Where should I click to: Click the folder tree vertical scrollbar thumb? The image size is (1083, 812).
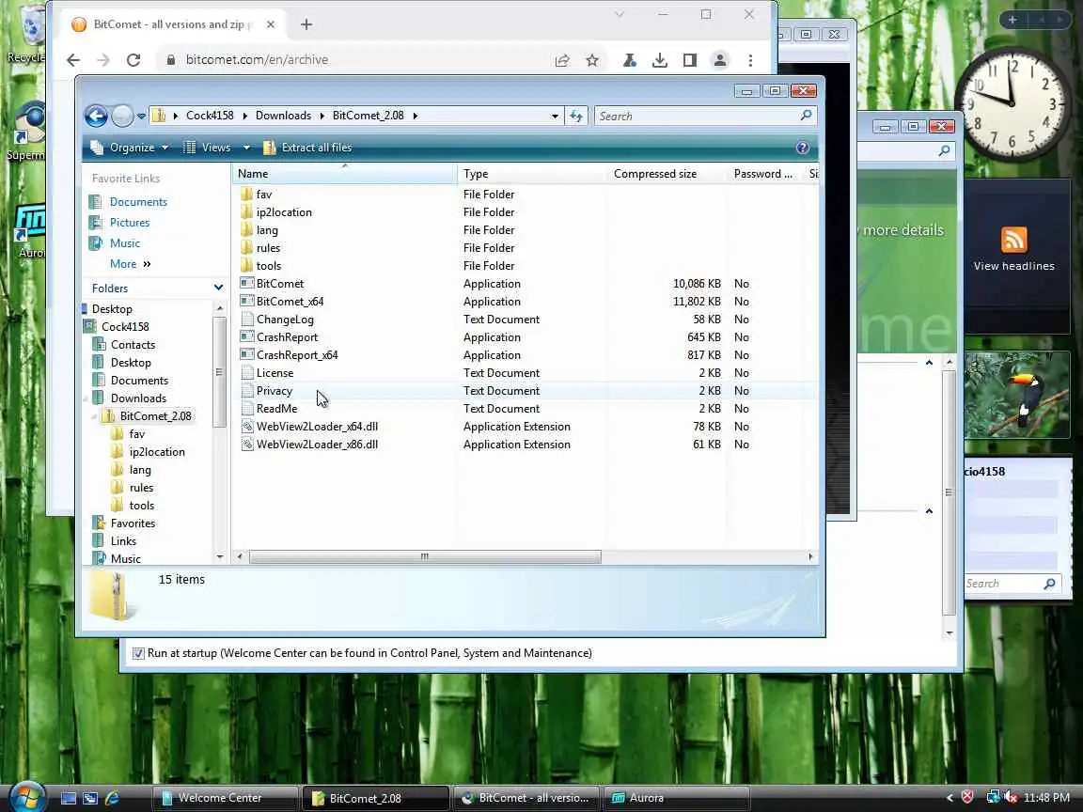(x=219, y=372)
